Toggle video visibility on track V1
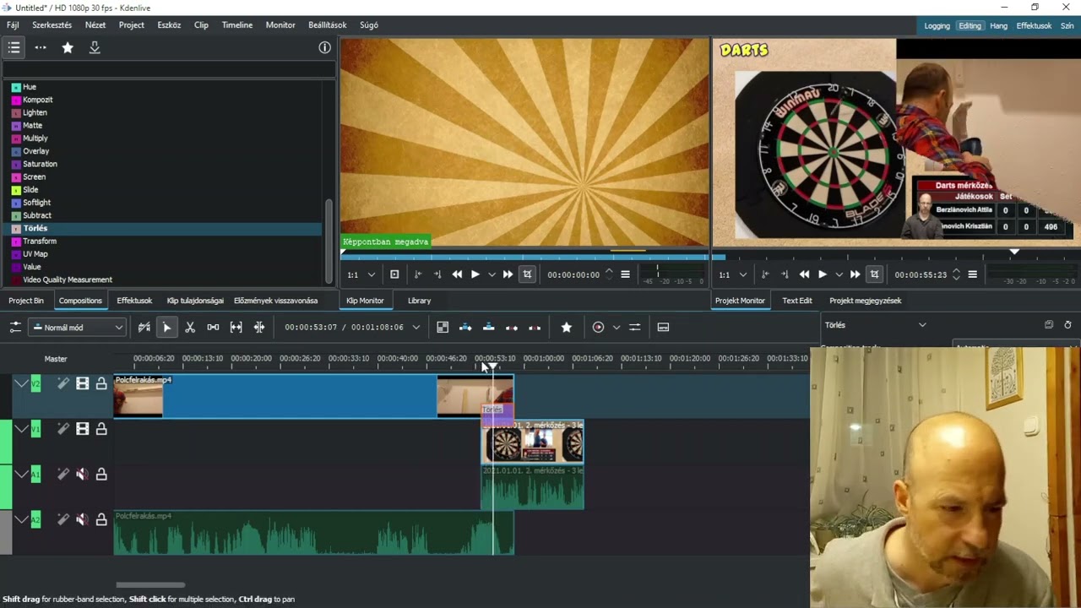Image resolution: width=1081 pixels, height=608 pixels. tap(82, 429)
